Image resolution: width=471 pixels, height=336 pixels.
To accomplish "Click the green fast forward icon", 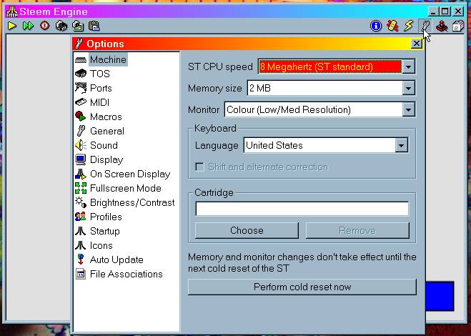I will pos(29,26).
